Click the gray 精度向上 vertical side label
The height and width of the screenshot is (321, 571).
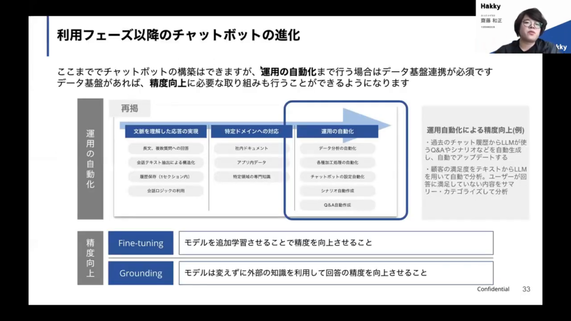90,258
